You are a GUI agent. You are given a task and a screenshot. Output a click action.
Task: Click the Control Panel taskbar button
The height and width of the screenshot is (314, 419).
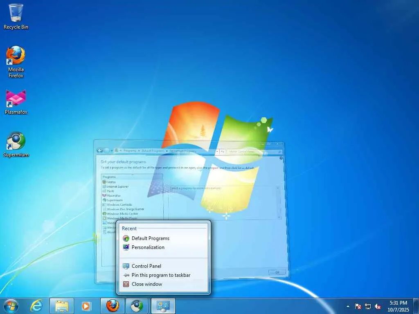point(163,306)
